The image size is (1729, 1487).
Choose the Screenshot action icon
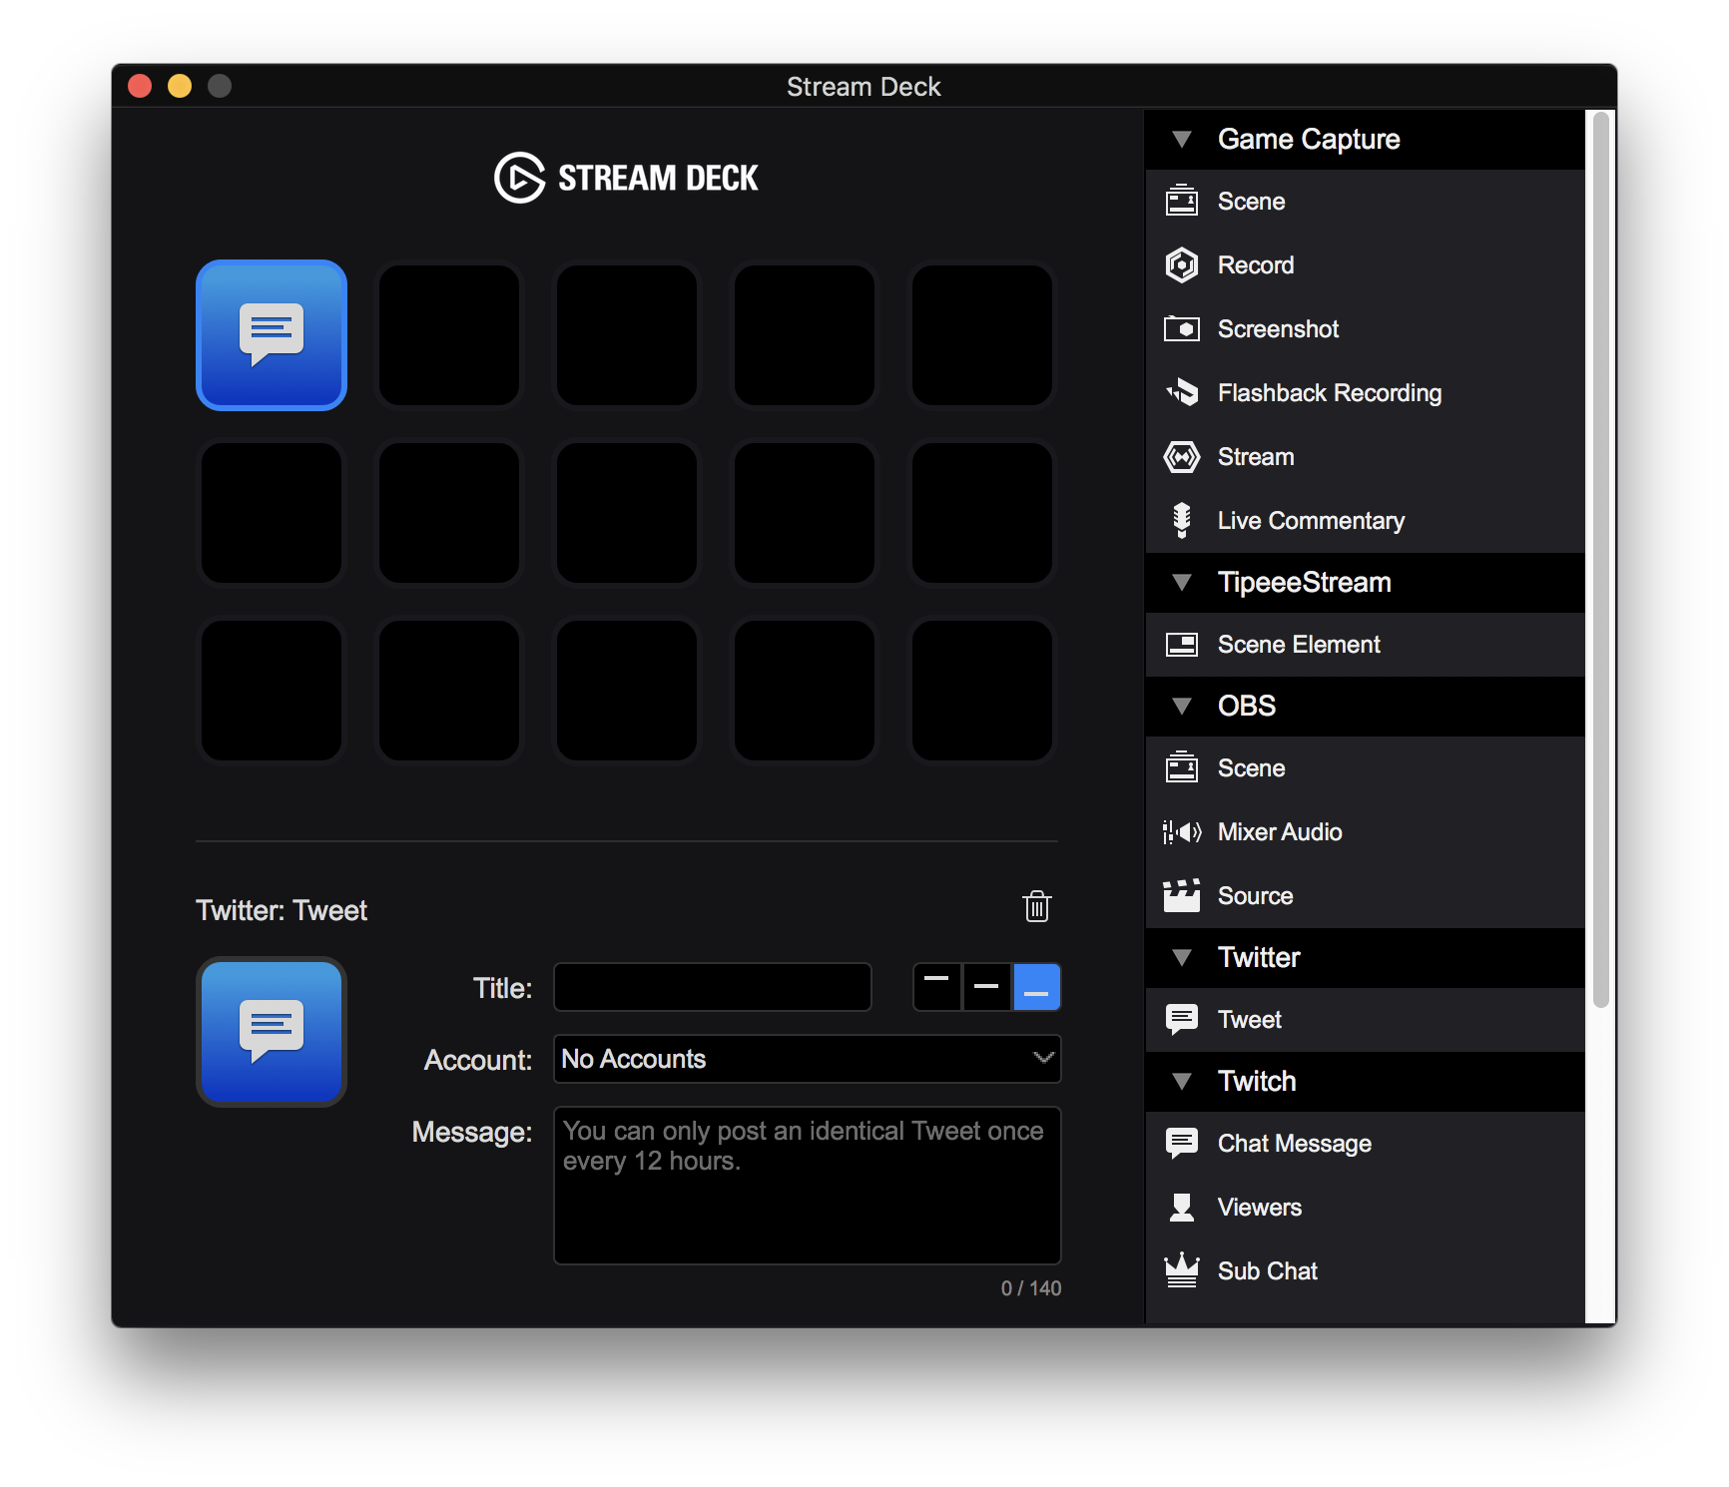click(x=1182, y=328)
